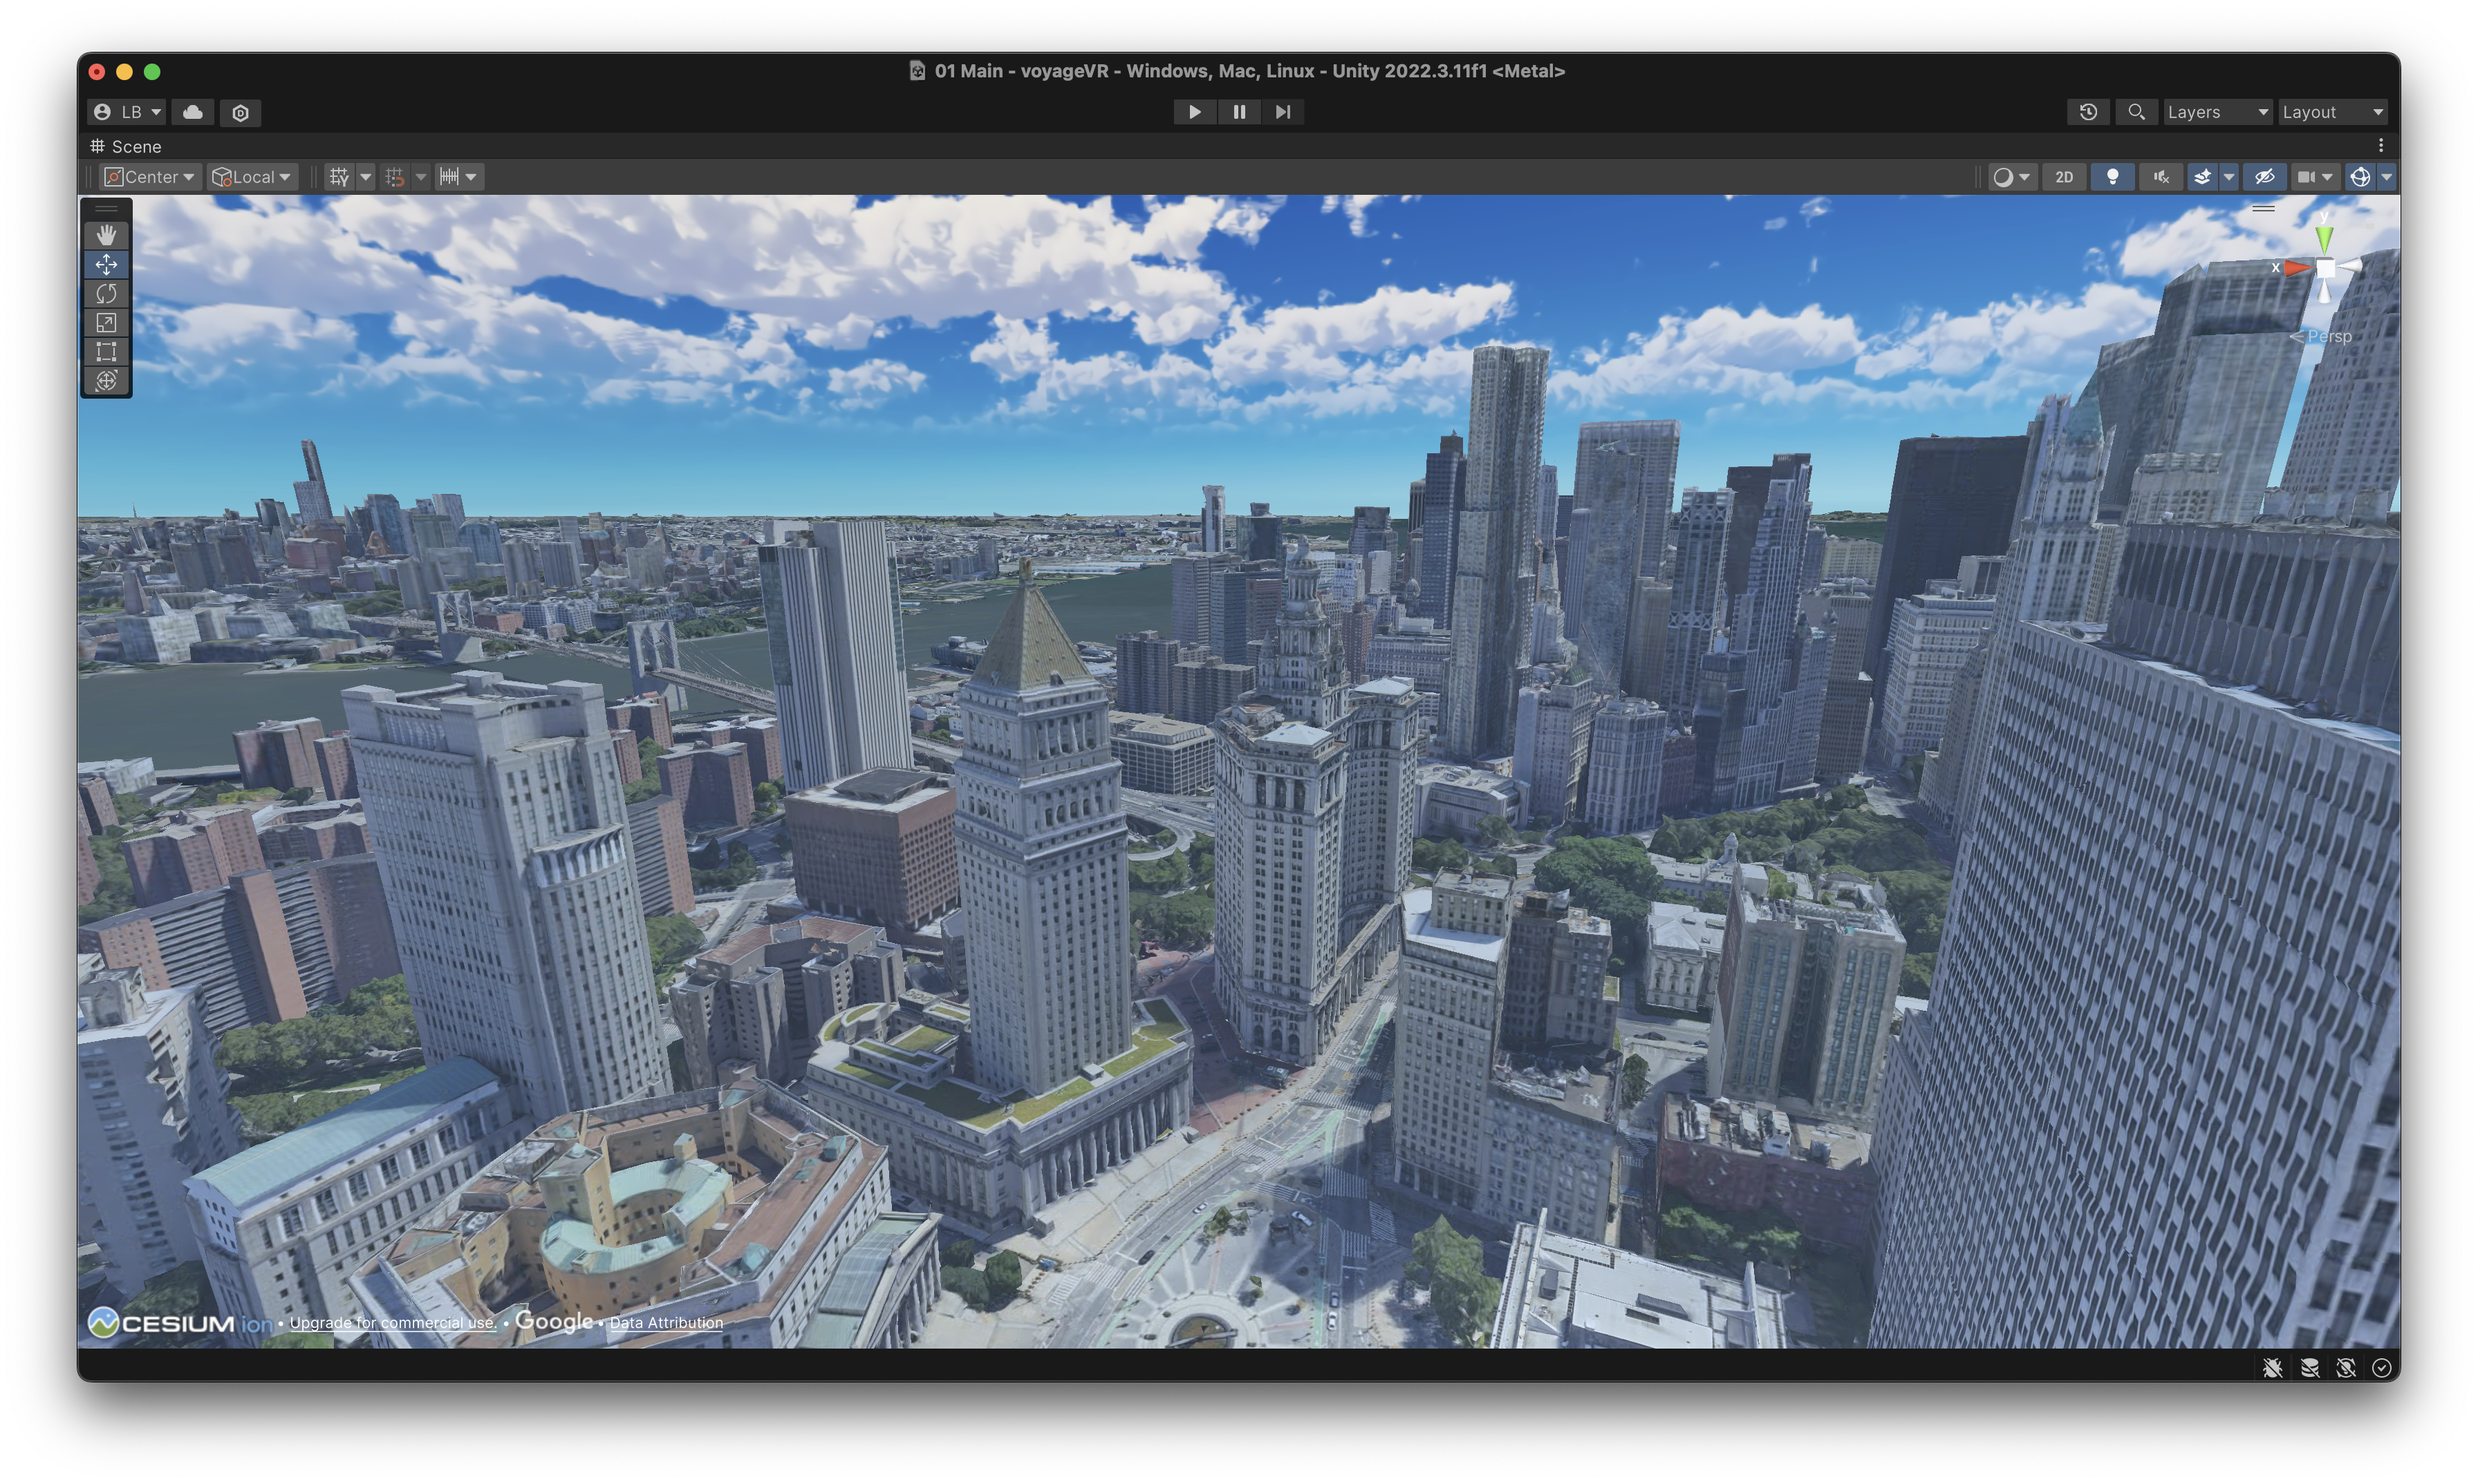This screenshot has height=1484, width=2478.
Task: Click the white downward gizmo cone
Action: (x=2324, y=291)
